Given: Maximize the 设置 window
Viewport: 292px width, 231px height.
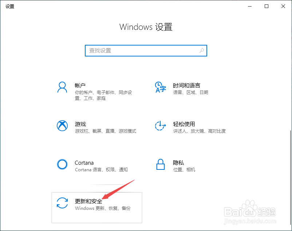Looking at the screenshot, I should tap(267, 6).
